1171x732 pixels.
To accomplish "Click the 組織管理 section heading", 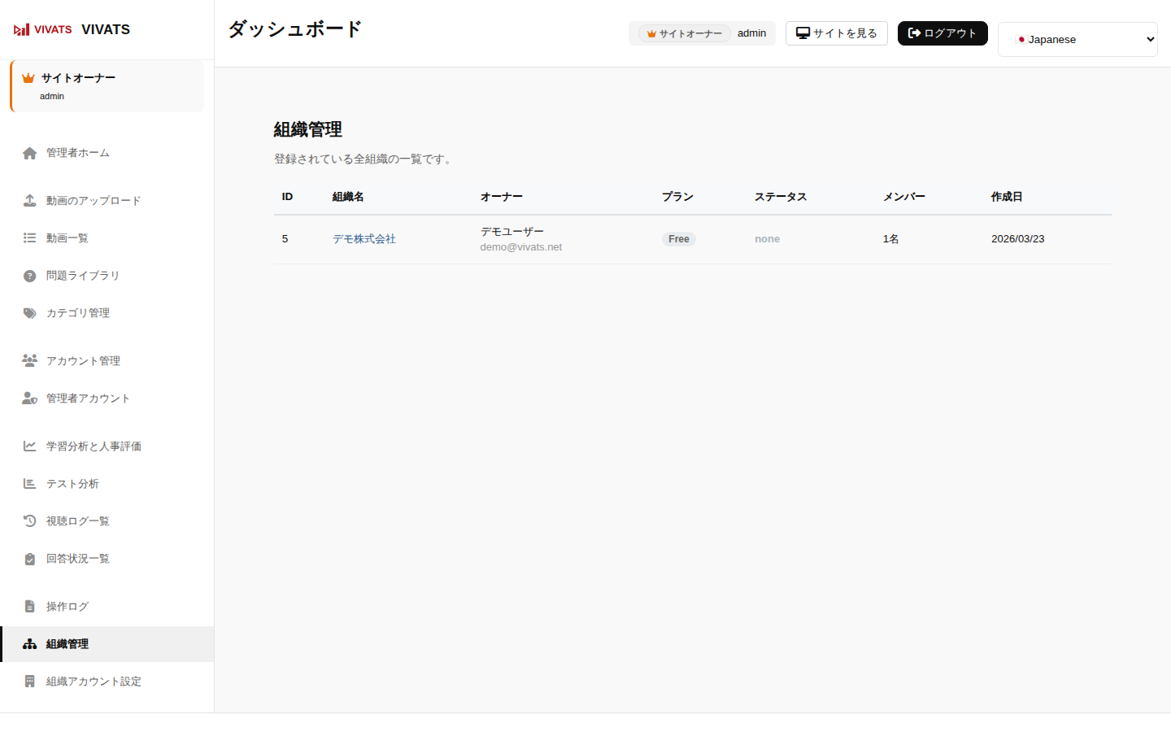I will (307, 129).
